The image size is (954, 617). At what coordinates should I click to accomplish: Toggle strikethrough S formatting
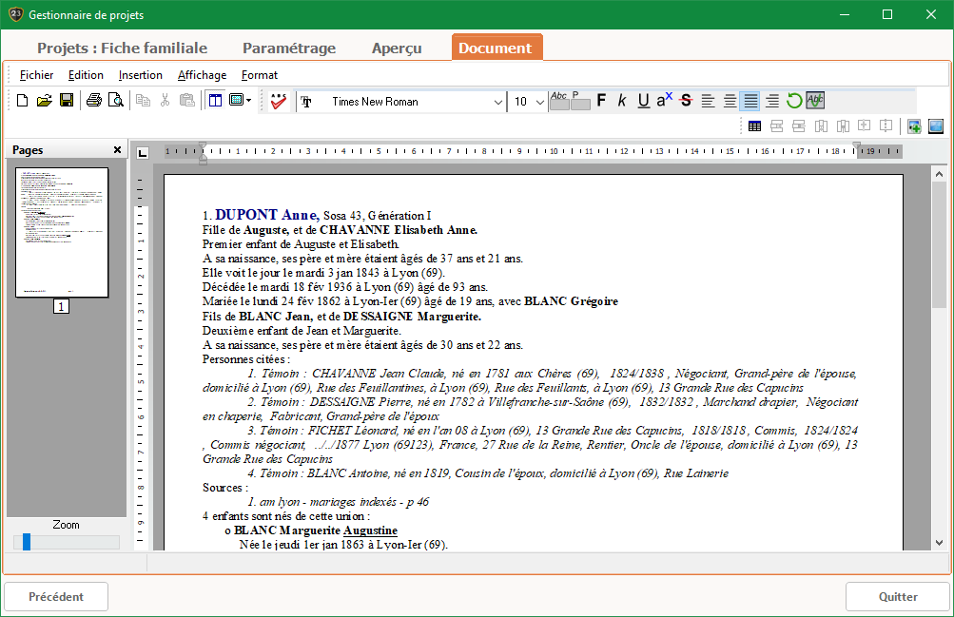686,101
